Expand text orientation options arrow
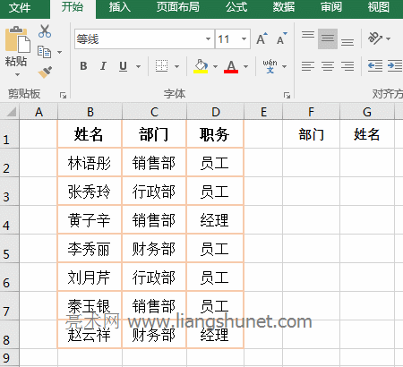The image size is (403, 367). (388, 38)
